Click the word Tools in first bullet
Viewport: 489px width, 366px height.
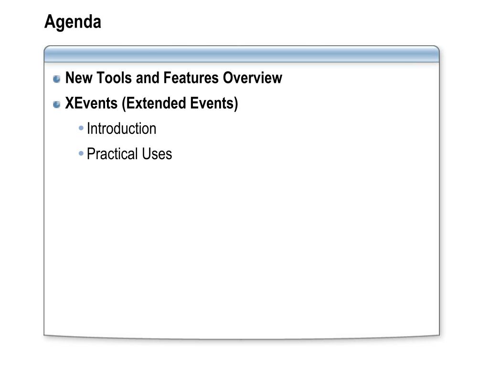point(114,78)
